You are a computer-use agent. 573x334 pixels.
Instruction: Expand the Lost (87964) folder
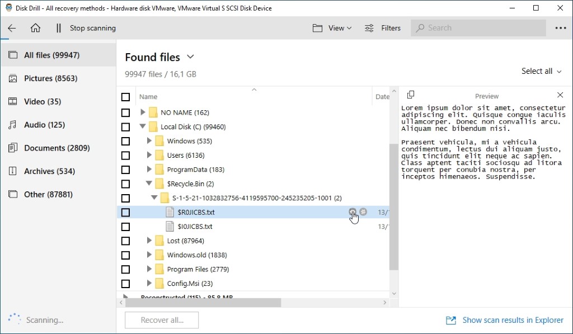[x=149, y=241]
